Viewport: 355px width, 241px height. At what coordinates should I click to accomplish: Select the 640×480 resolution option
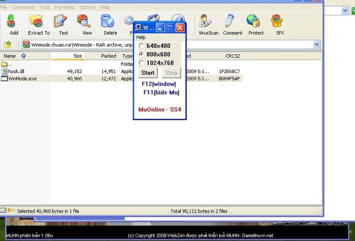tap(155, 46)
